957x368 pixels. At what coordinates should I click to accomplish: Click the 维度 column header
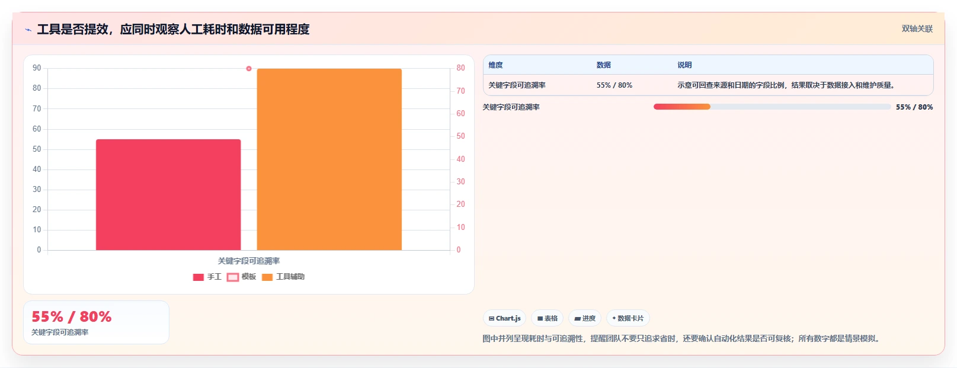tap(496, 65)
